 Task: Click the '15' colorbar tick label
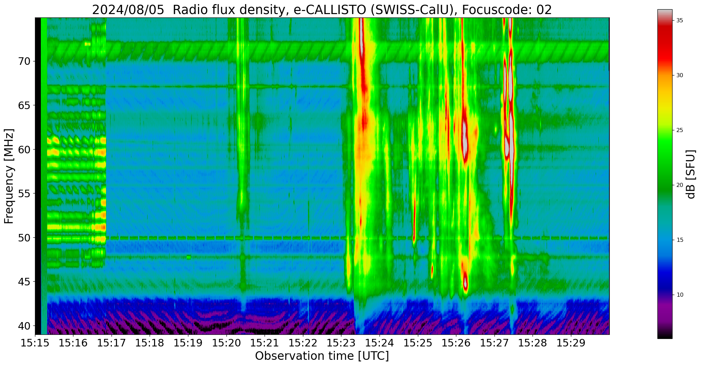coord(679,240)
